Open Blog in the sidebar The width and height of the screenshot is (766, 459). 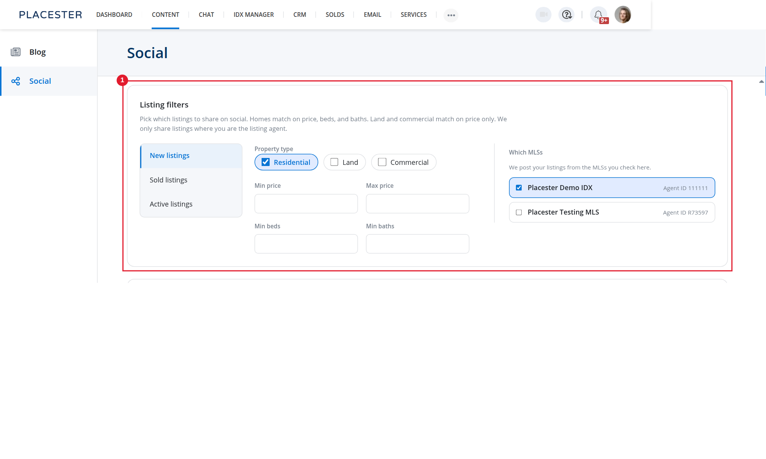(49, 52)
